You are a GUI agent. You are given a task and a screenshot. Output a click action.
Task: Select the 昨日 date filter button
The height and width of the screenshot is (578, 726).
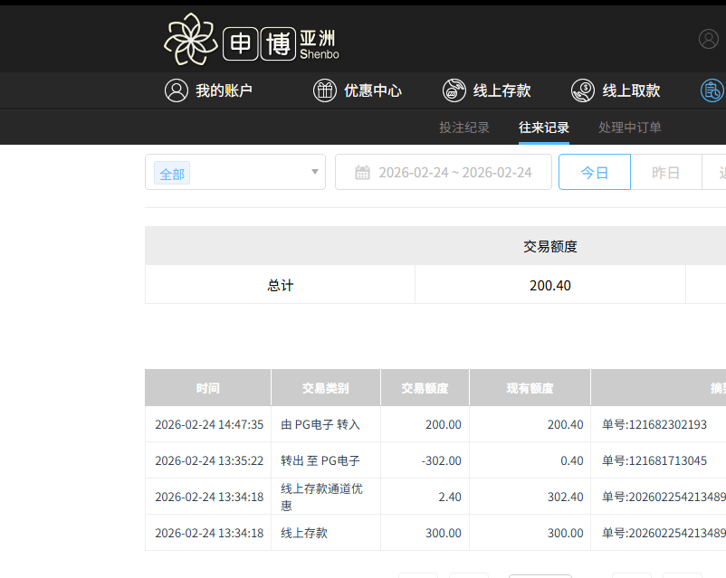click(665, 173)
